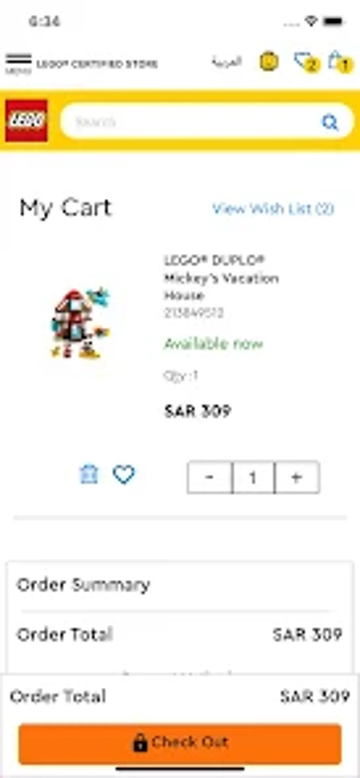Tap the LEGO logo

(26, 121)
